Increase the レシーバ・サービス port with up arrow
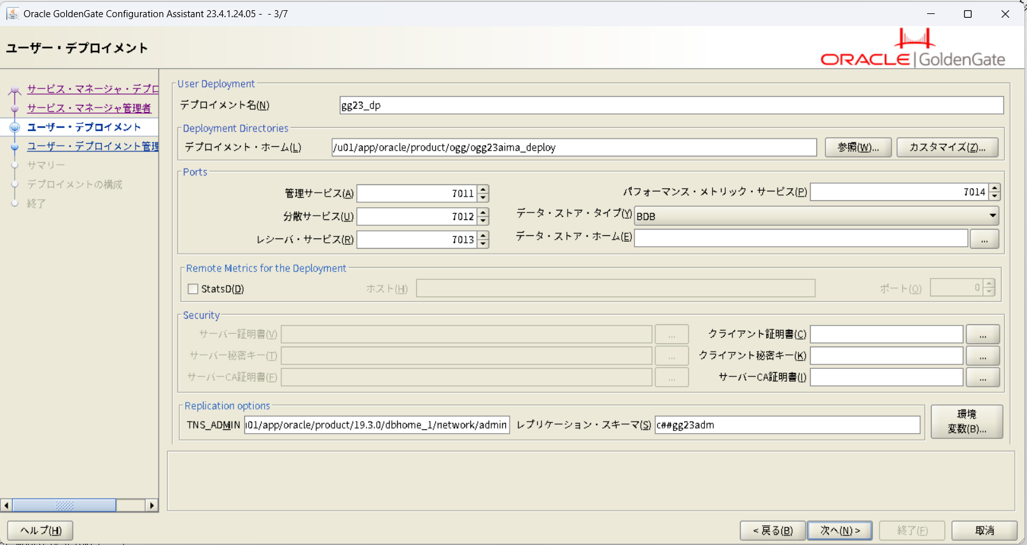Image resolution: width=1027 pixels, height=545 pixels. 483,235
